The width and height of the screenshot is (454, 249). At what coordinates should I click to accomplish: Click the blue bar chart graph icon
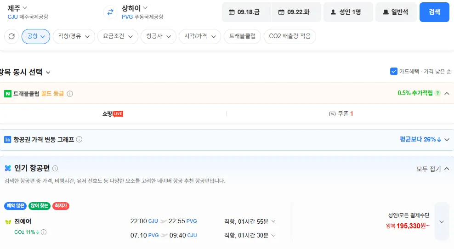[x=7, y=140]
